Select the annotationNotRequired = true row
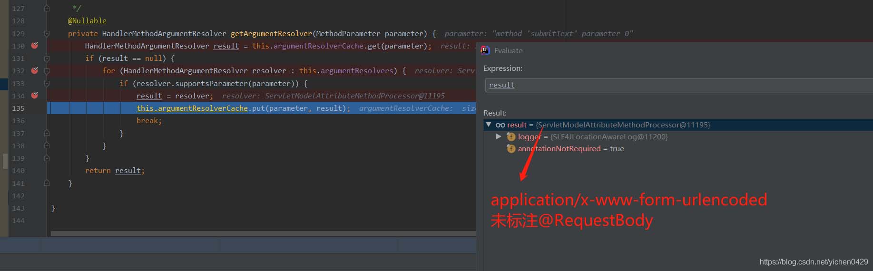 click(x=678, y=148)
